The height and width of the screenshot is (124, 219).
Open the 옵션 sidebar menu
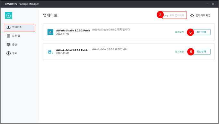click(x=12, y=45)
